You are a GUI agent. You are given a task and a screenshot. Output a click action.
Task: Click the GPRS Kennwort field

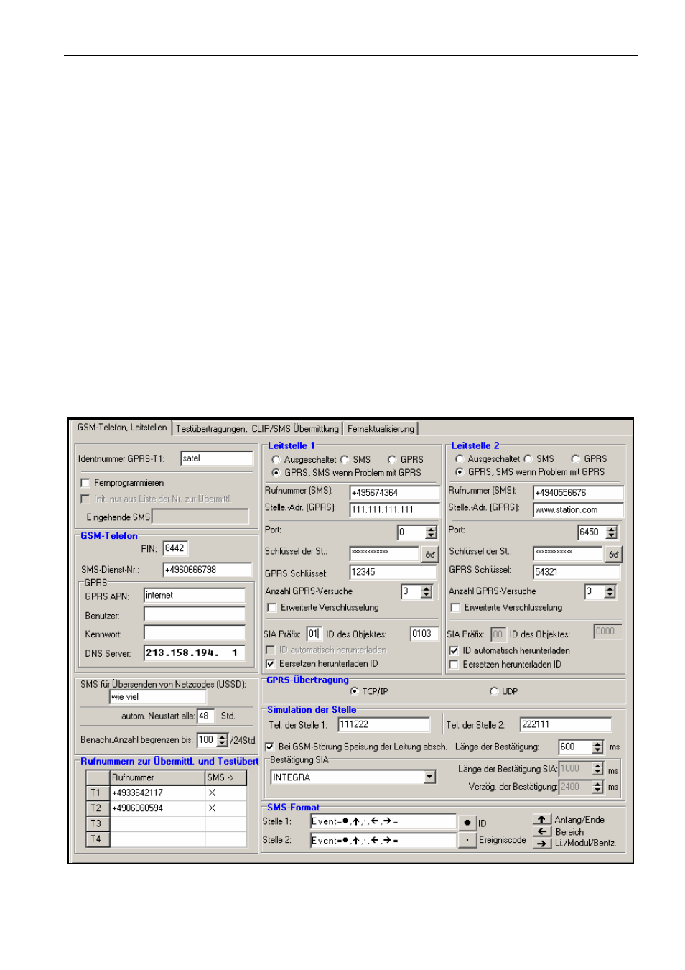click(x=195, y=633)
